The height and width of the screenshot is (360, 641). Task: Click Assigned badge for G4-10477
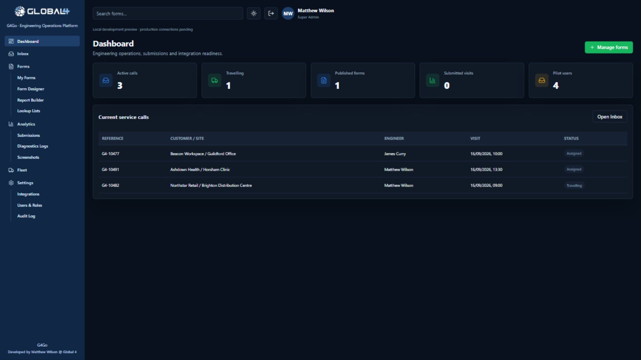pos(574,154)
